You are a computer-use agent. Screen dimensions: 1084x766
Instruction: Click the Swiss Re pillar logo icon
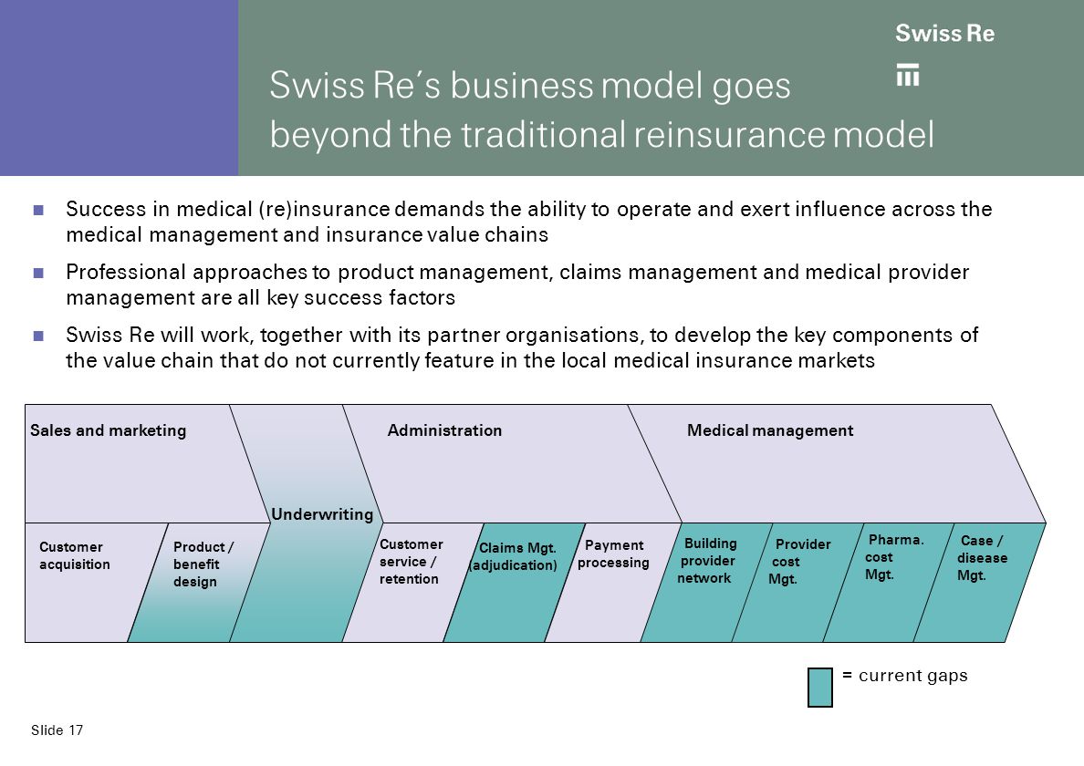pyautogui.click(x=908, y=75)
